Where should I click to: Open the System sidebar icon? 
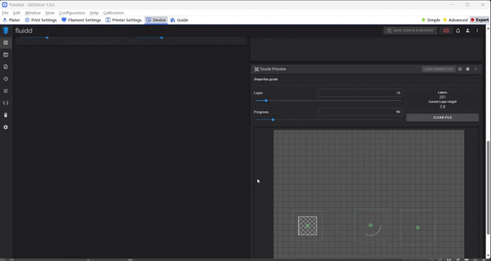pos(6,115)
